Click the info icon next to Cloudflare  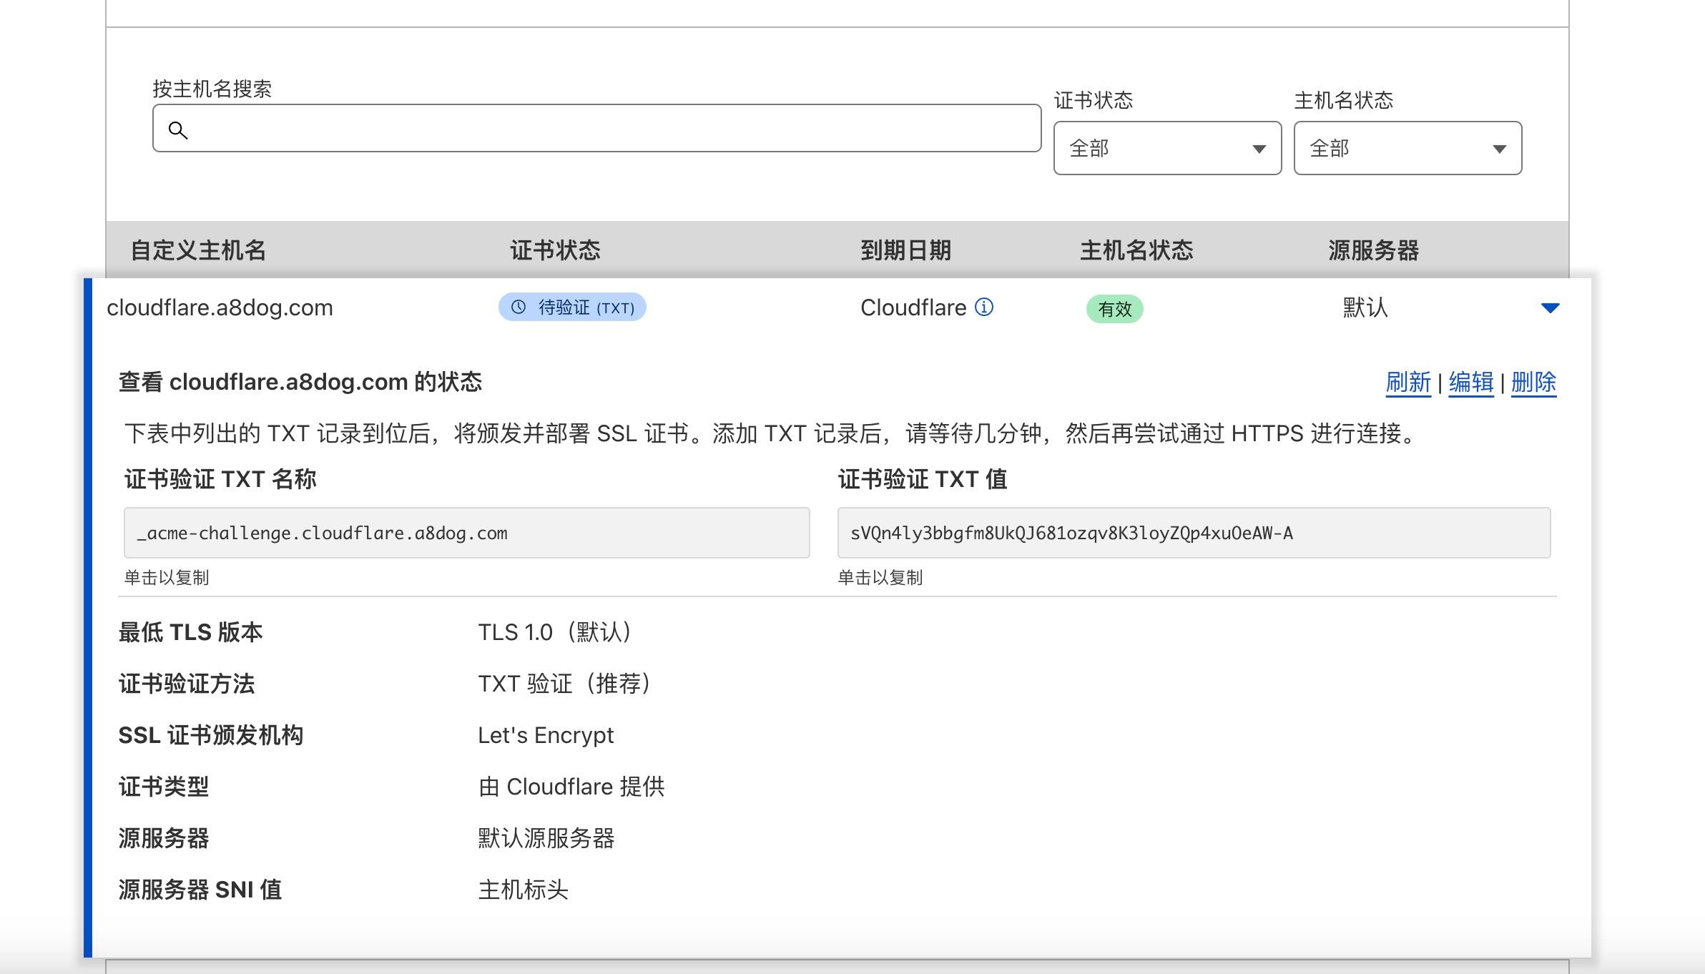[x=984, y=307]
